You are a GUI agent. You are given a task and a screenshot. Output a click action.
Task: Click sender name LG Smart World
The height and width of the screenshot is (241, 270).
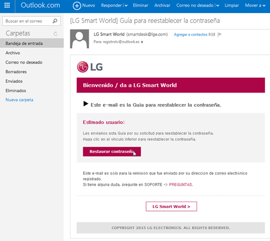click(109, 35)
